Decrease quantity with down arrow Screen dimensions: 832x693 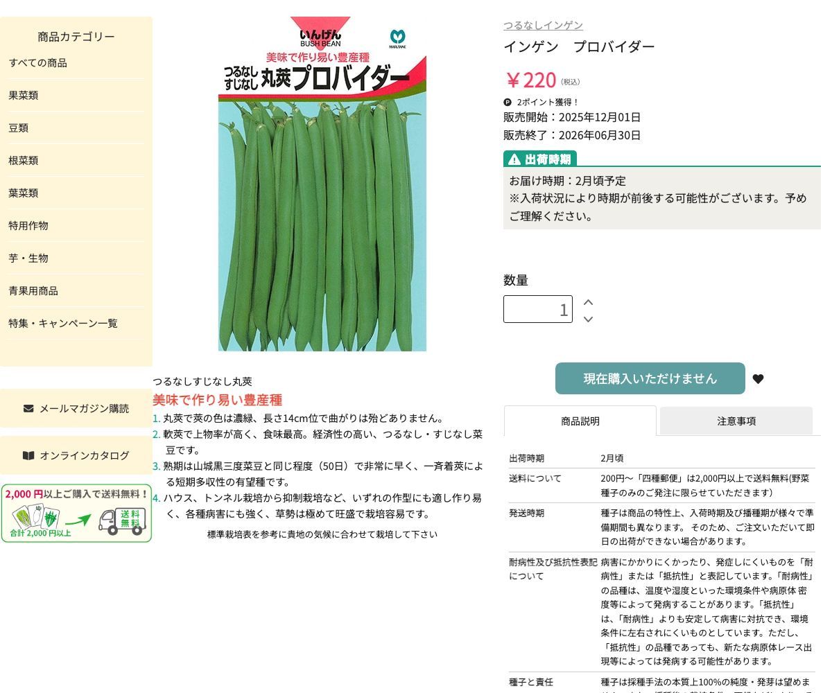click(x=588, y=319)
